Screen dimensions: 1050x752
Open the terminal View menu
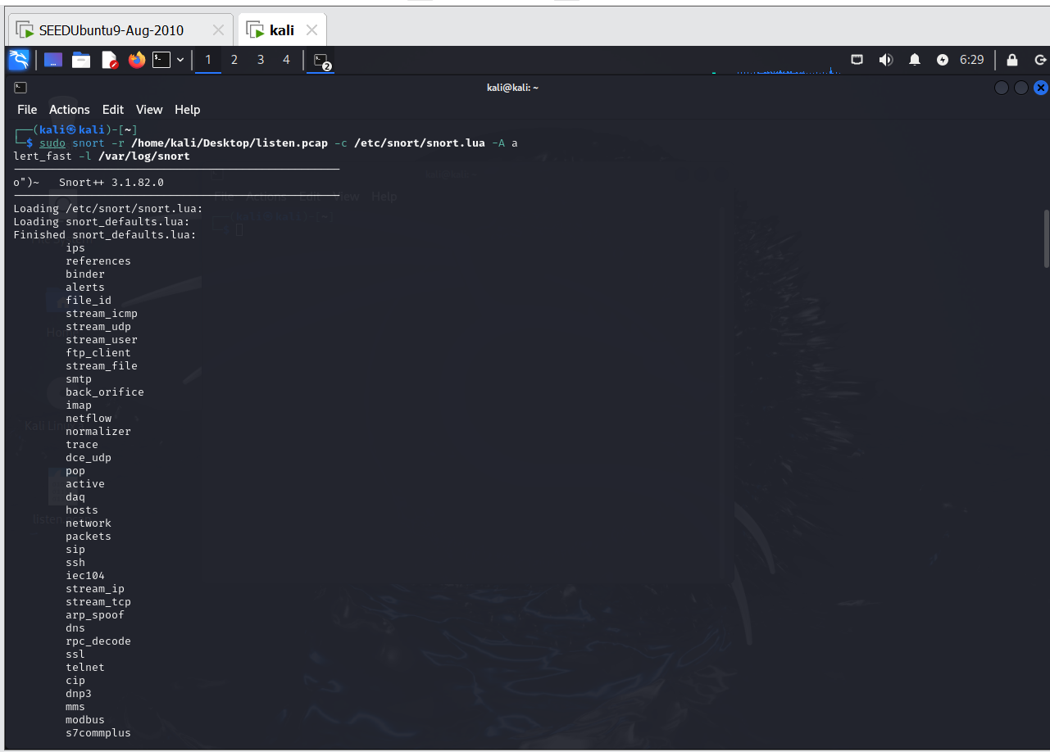149,110
